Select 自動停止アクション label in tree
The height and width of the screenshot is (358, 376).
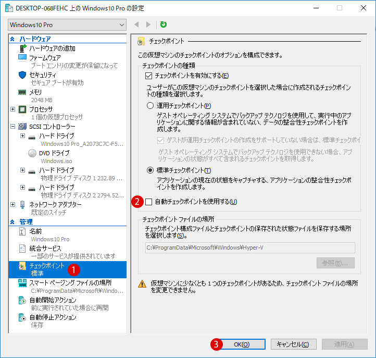[53, 317]
